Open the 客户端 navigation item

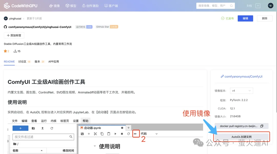point(111,6)
